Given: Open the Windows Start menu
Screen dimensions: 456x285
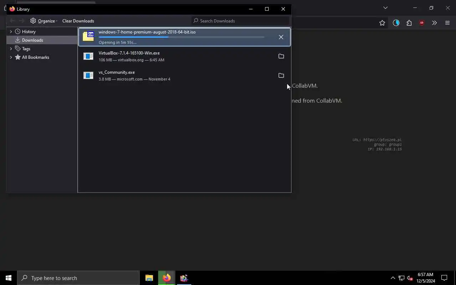Looking at the screenshot, I should [x=9, y=278].
